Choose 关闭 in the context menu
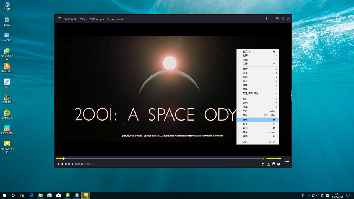 click(258, 64)
